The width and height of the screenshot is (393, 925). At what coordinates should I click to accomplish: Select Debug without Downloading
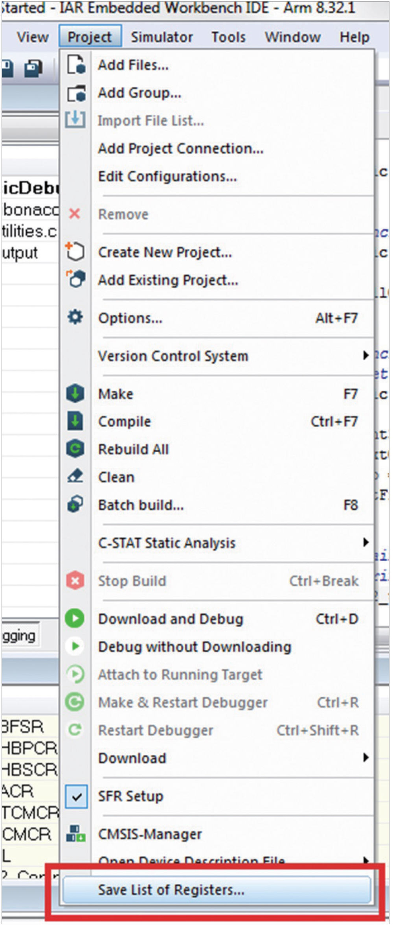(195, 647)
